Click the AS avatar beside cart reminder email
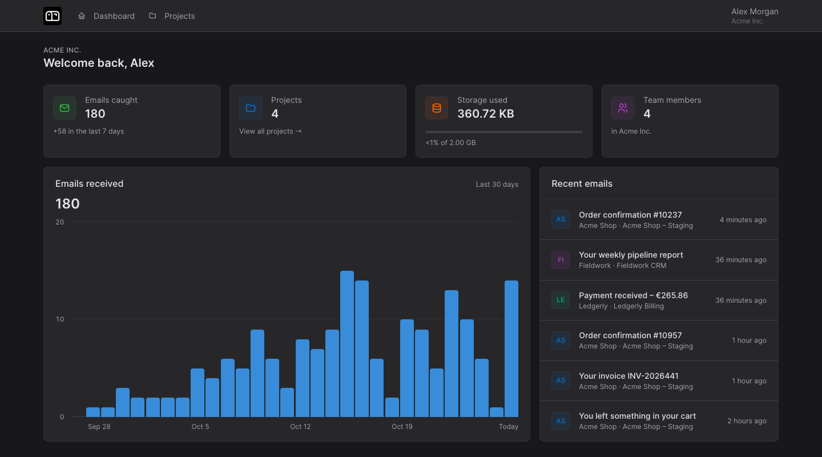Screen dimensions: 822x457 (561, 421)
